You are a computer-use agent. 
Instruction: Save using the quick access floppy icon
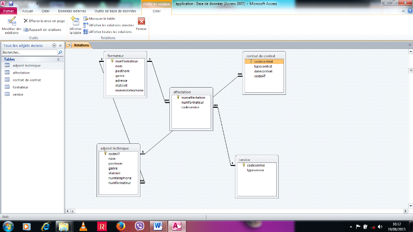click(x=11, y=3)
